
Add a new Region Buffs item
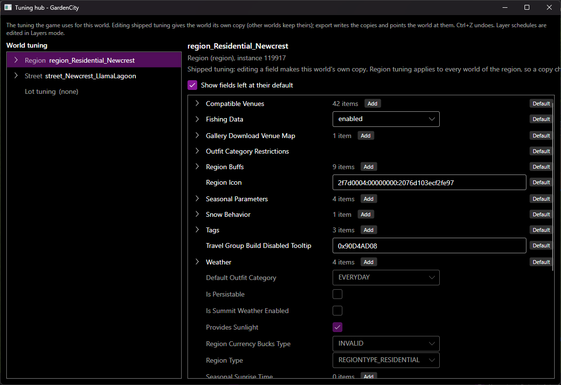369,167
